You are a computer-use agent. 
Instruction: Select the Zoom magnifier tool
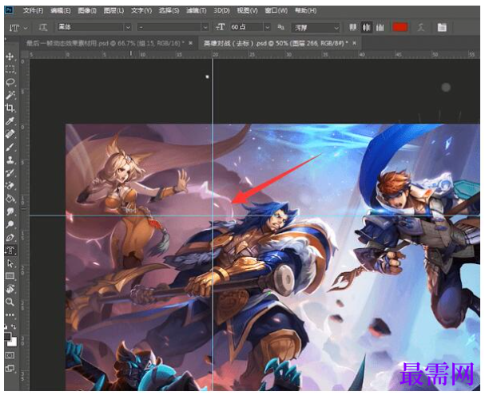click(x=10, y=302)
